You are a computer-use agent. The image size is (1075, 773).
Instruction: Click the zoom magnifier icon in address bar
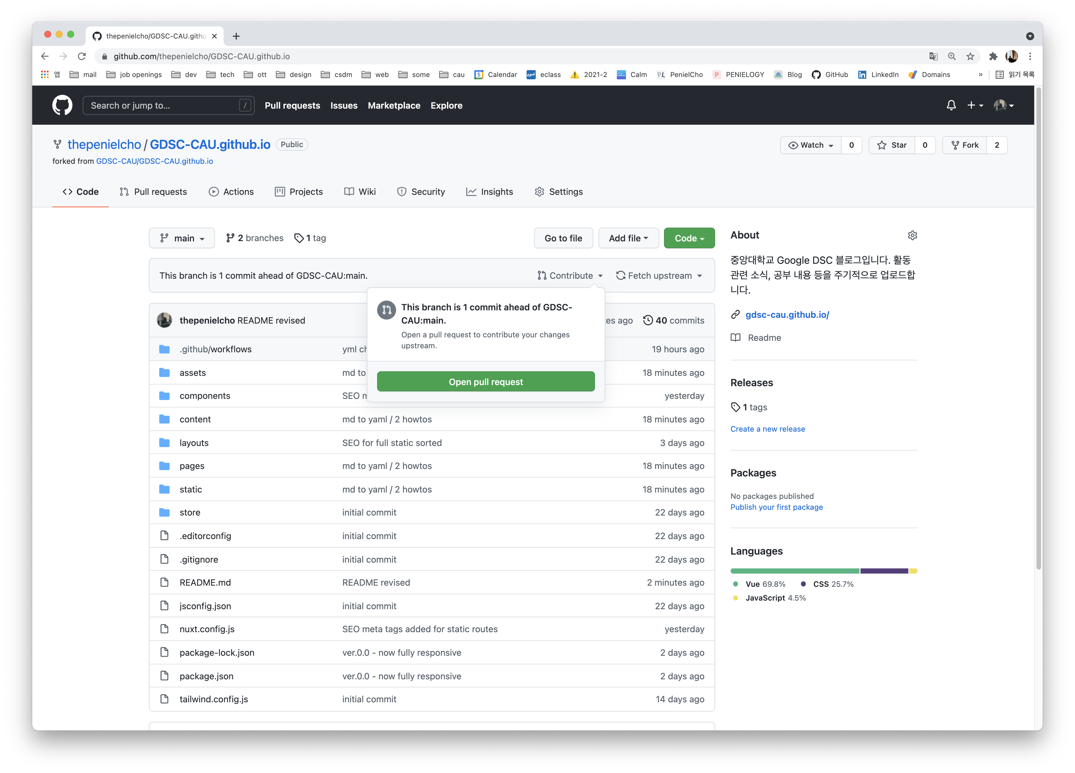pyautogui.click(x=952, y=56)
